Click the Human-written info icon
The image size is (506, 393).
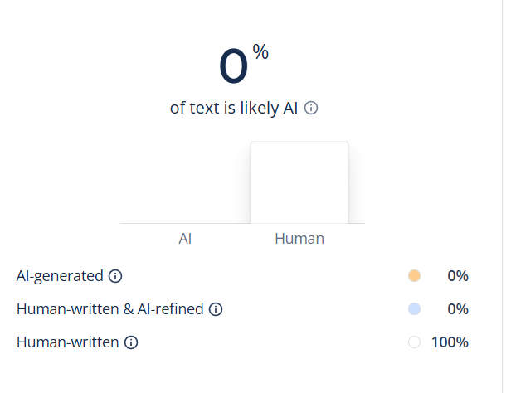(131, 342)
